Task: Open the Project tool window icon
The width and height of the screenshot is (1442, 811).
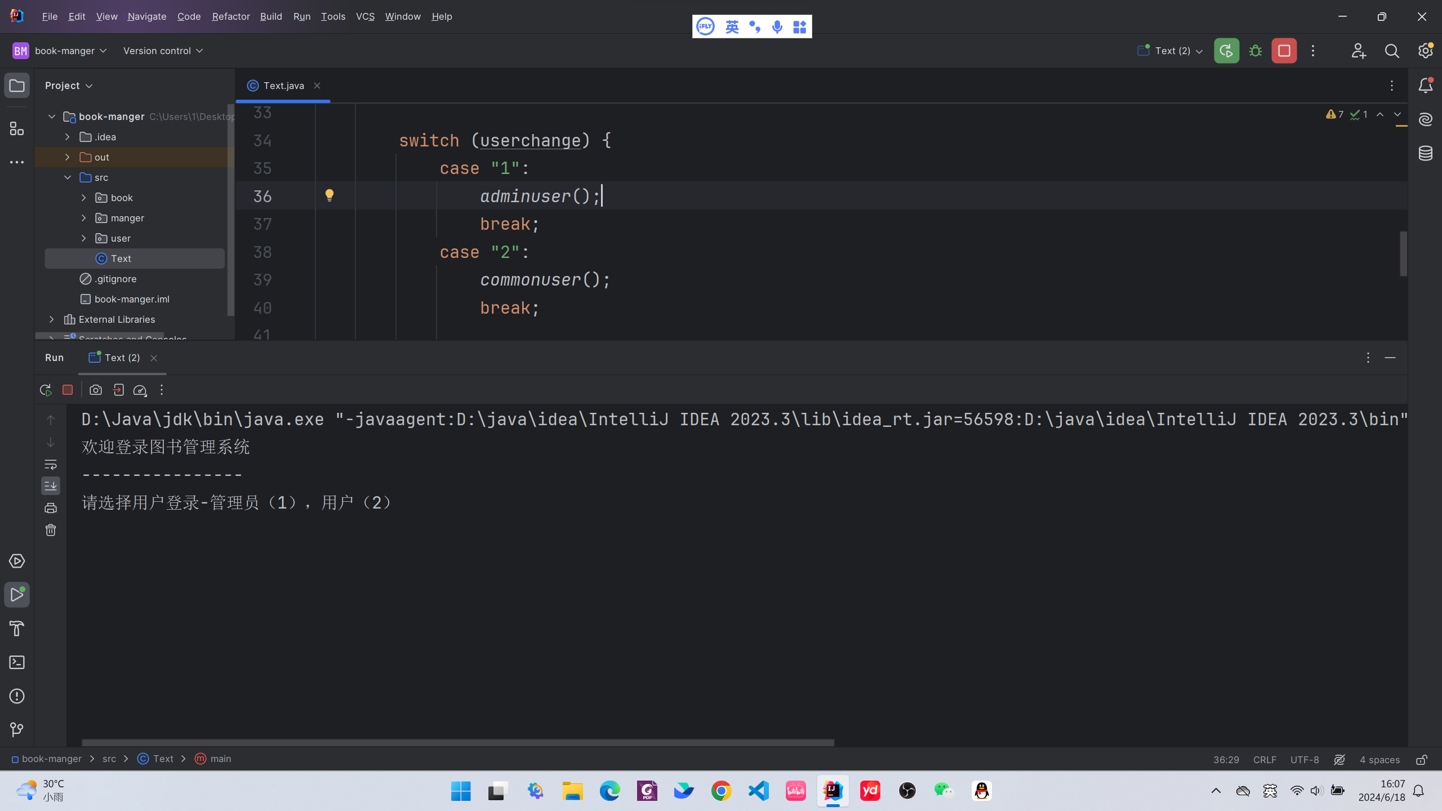Action: 17,86
